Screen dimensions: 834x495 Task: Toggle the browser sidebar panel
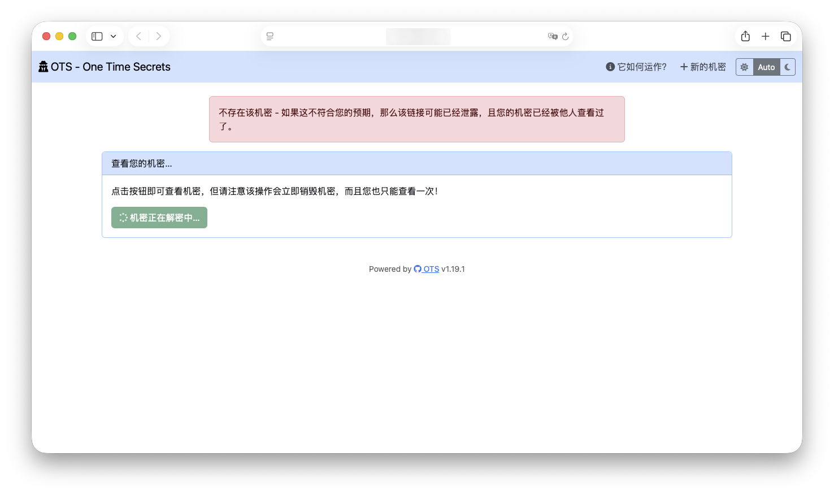coord(97,36)
